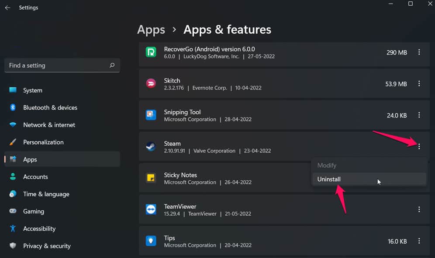This screenshot has width=435, height=258.
Task: Open more options for Skitch
Action: [x=419, y=84]
